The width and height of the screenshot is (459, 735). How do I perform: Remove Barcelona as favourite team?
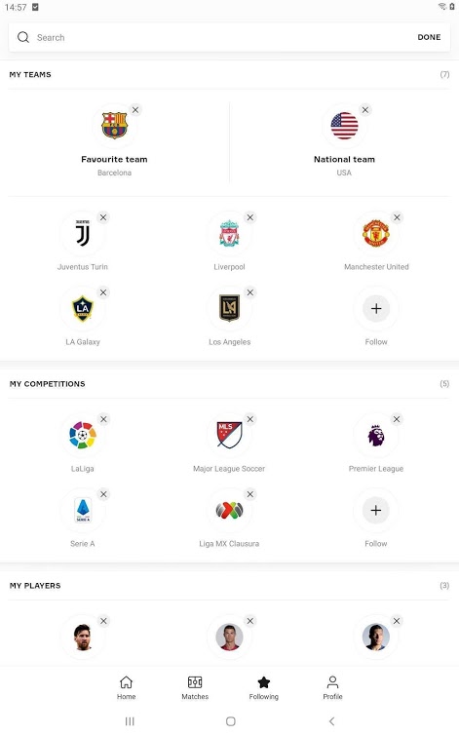click(x=135, y=110)
